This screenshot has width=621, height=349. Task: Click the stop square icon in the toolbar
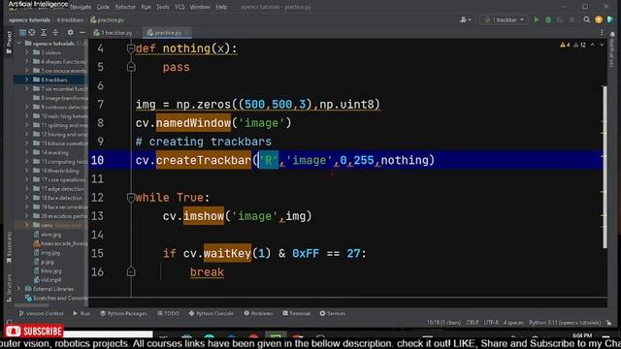click(572, 19)
